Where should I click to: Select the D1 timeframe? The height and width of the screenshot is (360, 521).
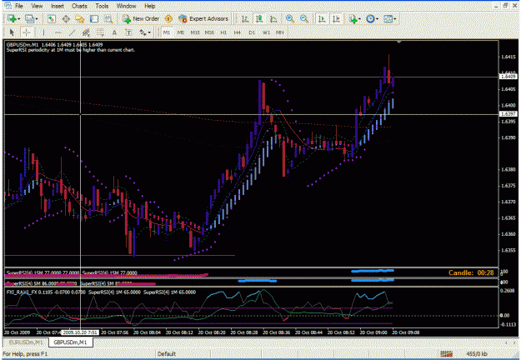tap(252, 32)
